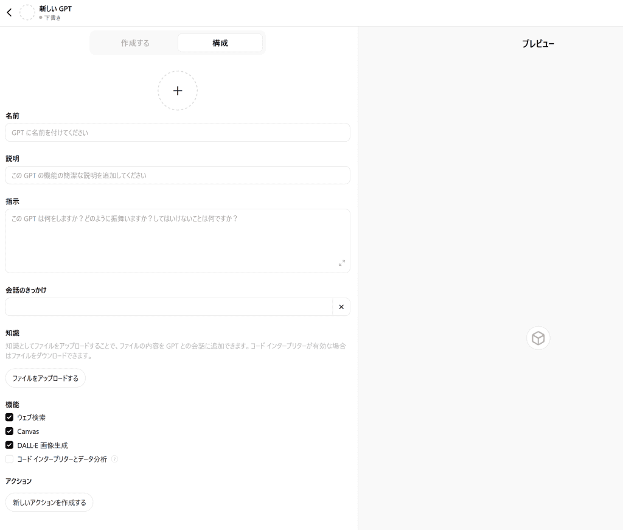This screenshot has width=623, height=530.
Task: Switch to the 作成する tab
Action: coord(135,43)
